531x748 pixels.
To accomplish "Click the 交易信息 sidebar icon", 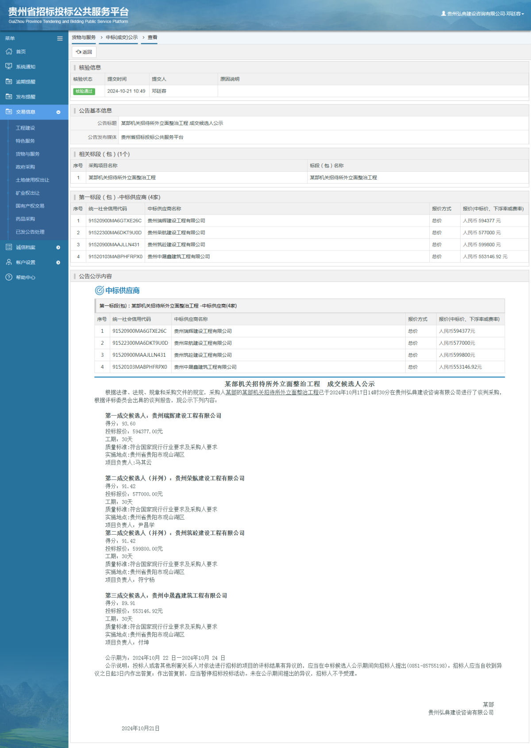I will point(9,112).
